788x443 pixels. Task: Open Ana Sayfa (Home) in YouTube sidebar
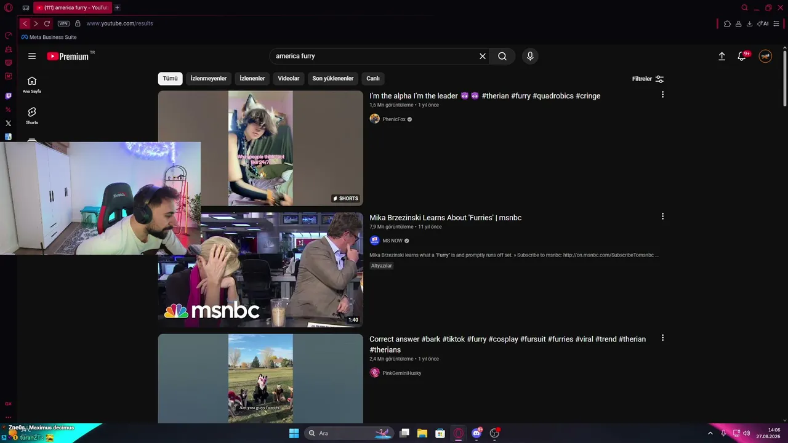[x=32, y=85]
